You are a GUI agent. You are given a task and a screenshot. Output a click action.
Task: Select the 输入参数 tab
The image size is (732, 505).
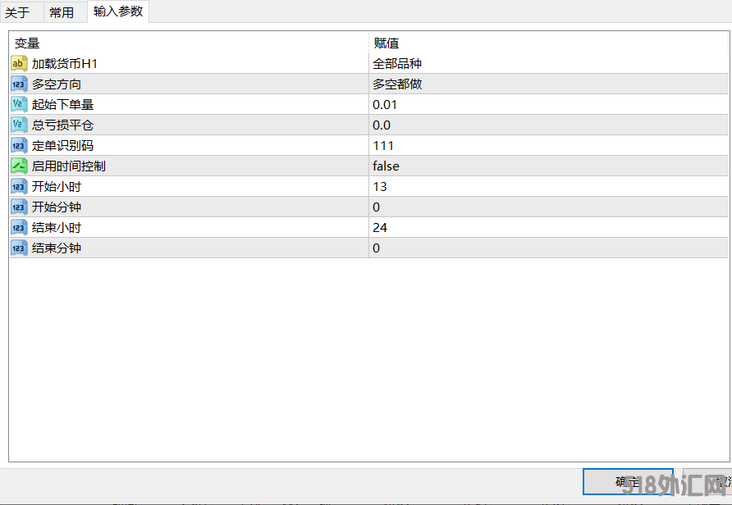pyautogui.click(x=117, y=11)
